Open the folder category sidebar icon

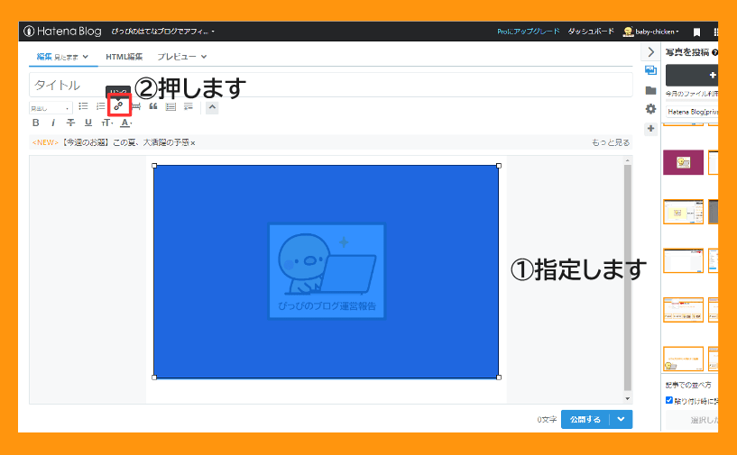pyautogui.click(x=650, y=90)
